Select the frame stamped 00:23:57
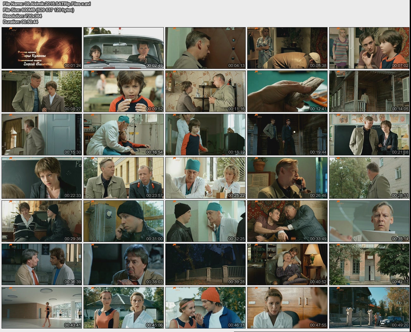Viewport: 411px width, 332px height. coord(124,178)
